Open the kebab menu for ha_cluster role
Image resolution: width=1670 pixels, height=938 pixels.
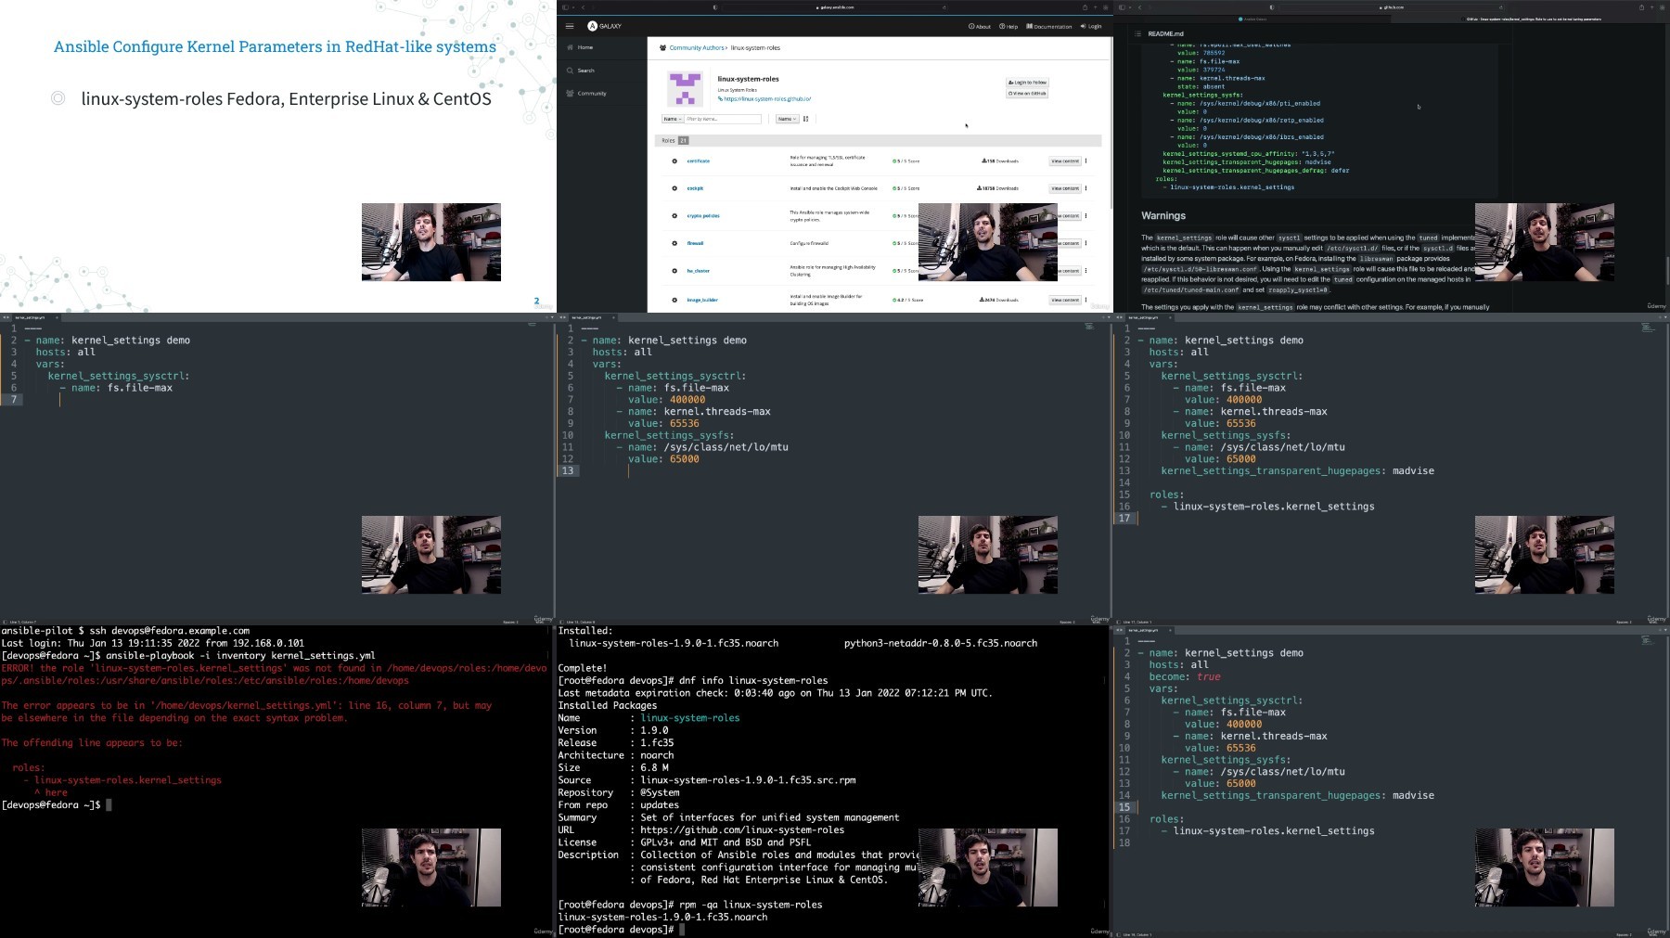tap(1086, 271)
